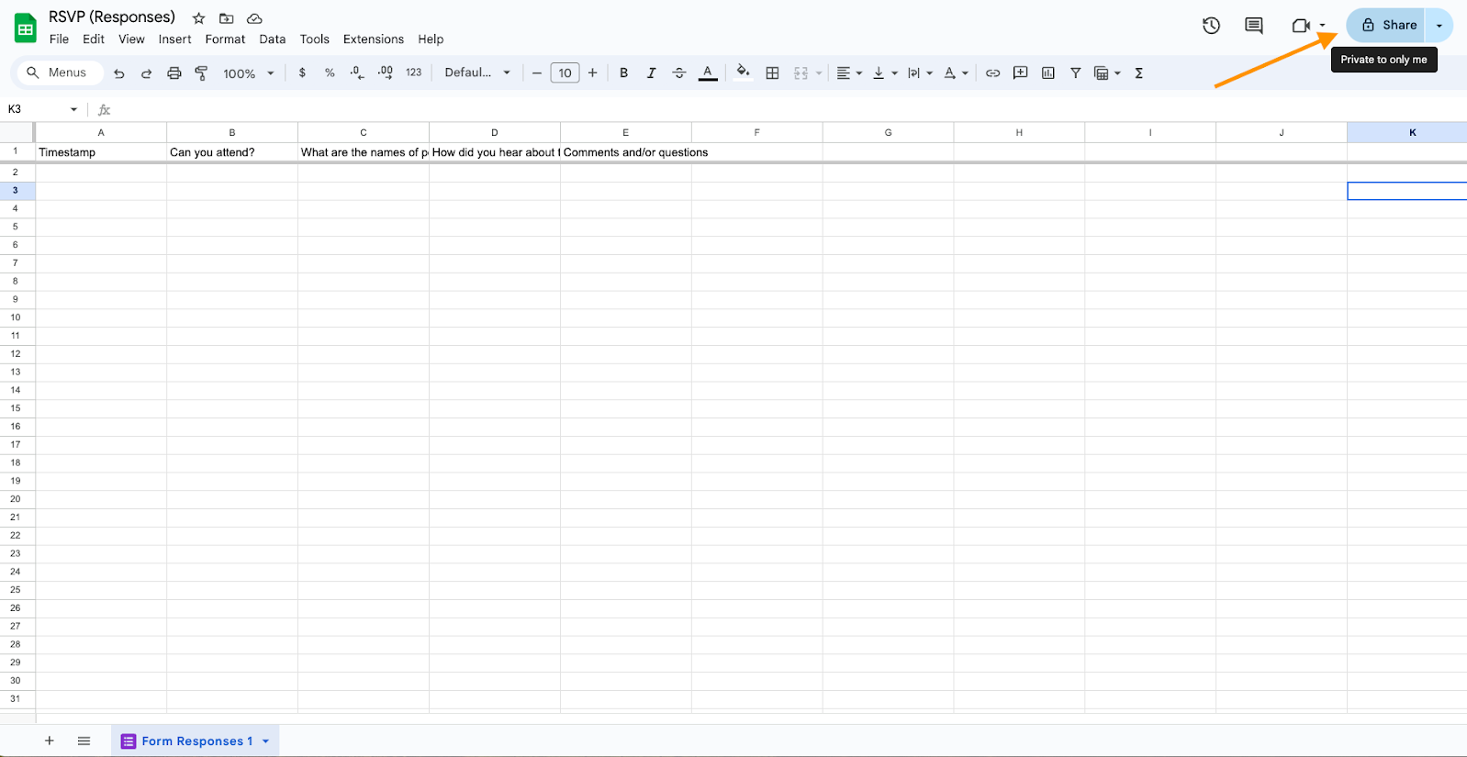Image resolution: width=1467 pixels, height=757 pixels.
Task: Decrease font size minus button
Action: (x=537, y=72)
